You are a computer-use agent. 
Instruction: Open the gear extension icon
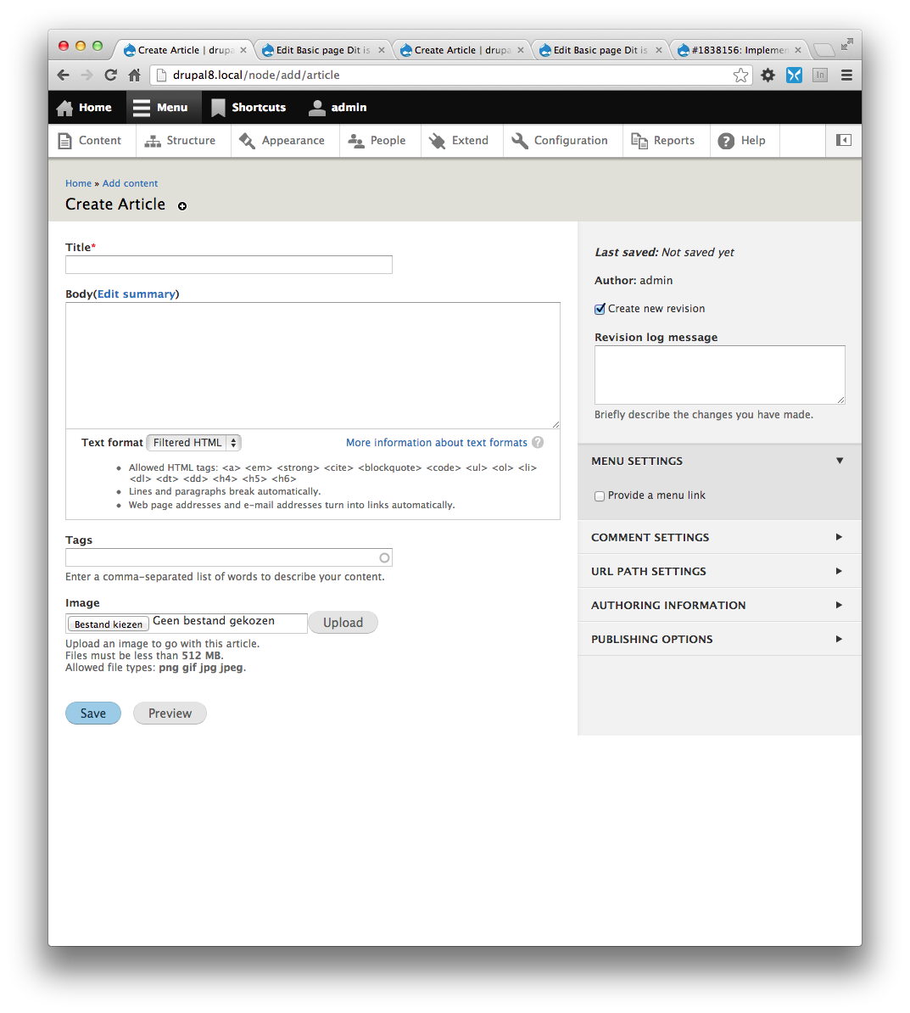[x=768, y=75]
